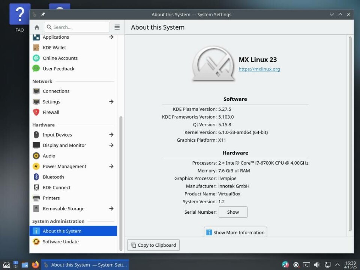Viewport: 360px width, 270px height.
Task: Go to settings home icon
Action: point(37,27)
